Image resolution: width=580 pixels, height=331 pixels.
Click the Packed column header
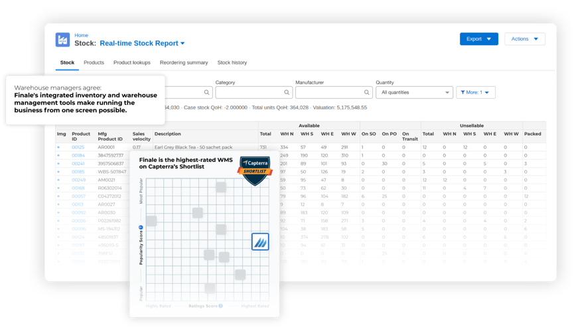pos(532,134)
